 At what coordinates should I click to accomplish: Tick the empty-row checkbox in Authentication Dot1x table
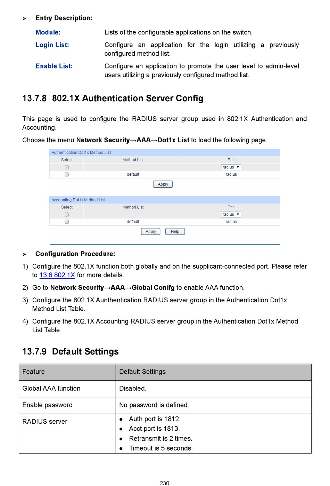(x=67, y=167)
